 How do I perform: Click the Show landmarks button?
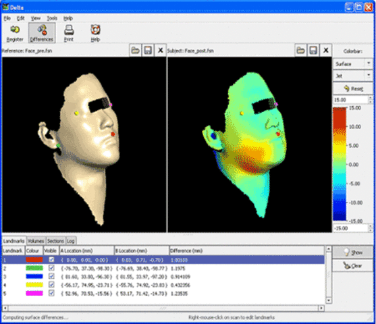(353, 252)
